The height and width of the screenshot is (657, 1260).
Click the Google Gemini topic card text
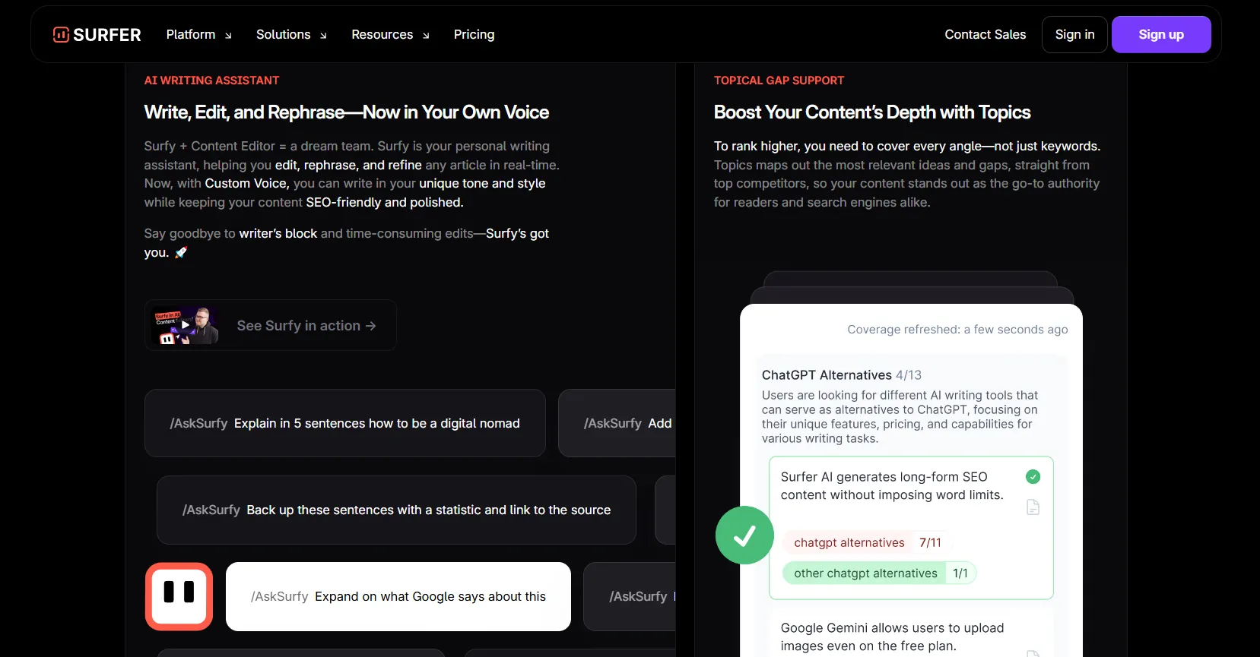tap(892, 636)
